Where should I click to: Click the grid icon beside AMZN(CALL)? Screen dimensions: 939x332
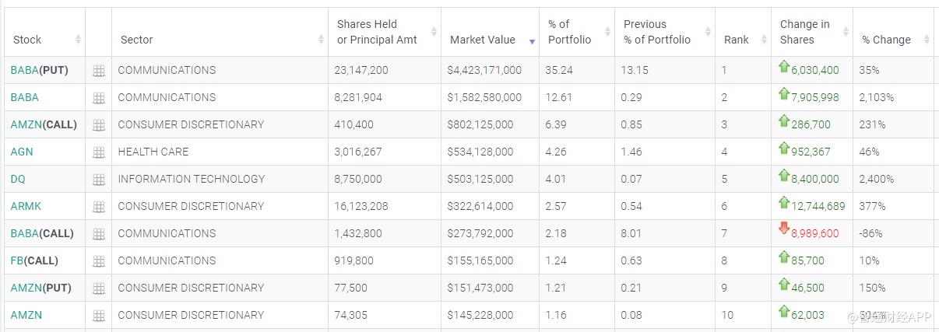[x=99, y=125]
